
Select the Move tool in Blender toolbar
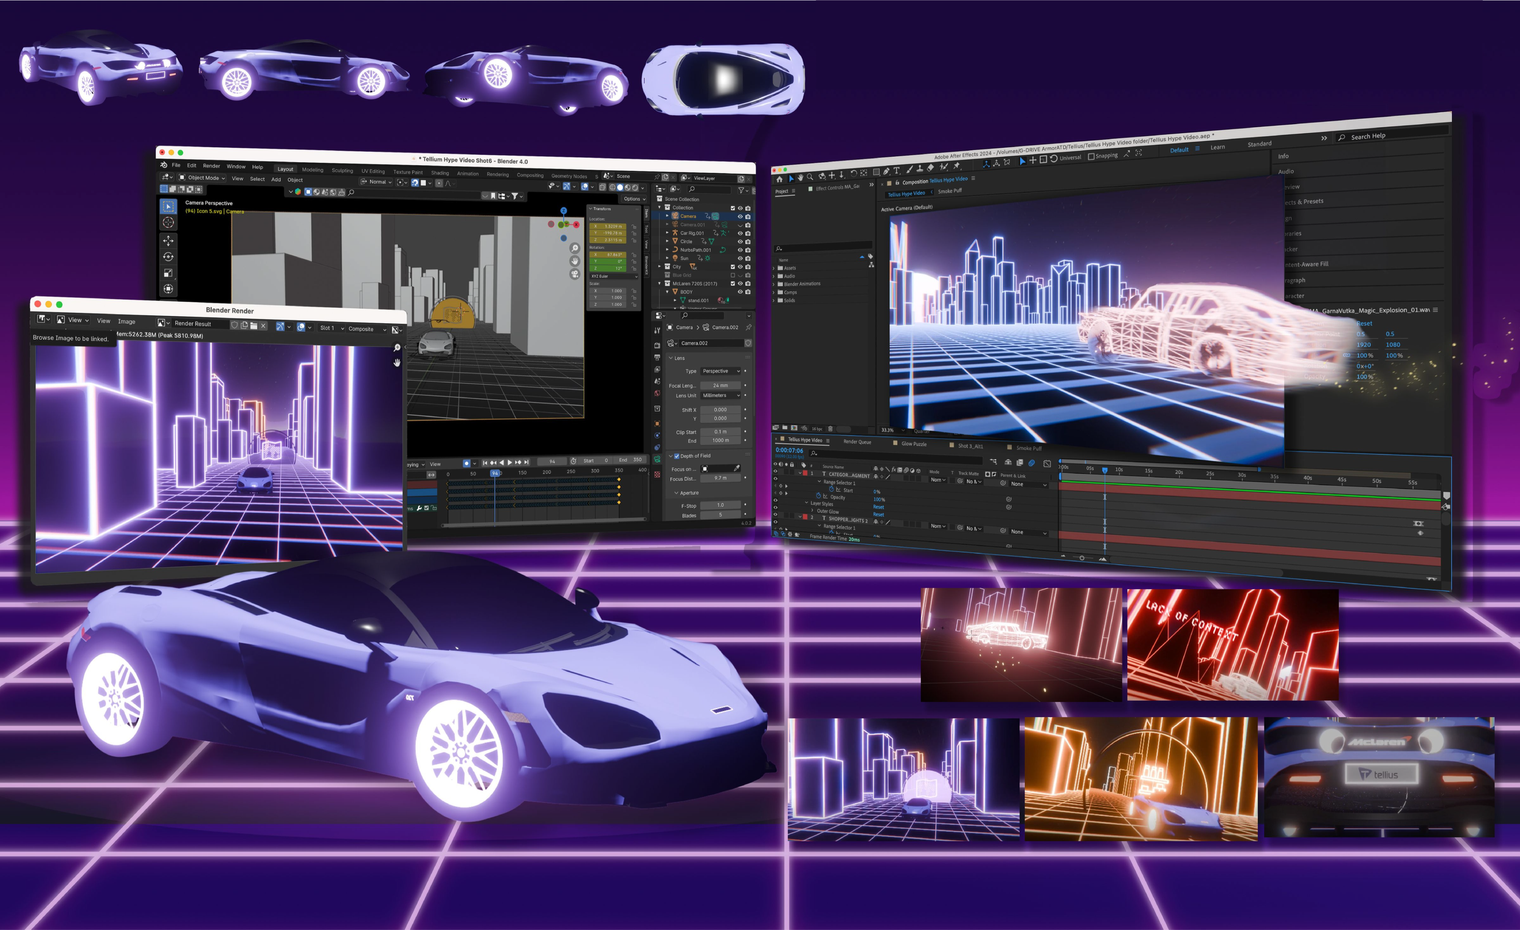tap(168, 240)
